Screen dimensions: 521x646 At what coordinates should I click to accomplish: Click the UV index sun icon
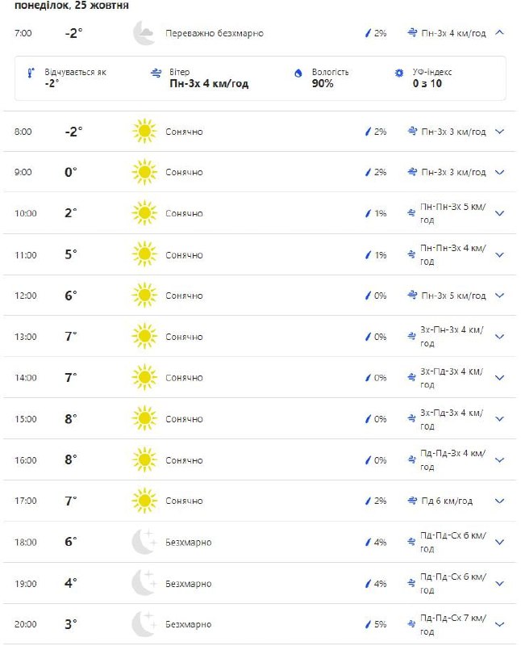398,73
